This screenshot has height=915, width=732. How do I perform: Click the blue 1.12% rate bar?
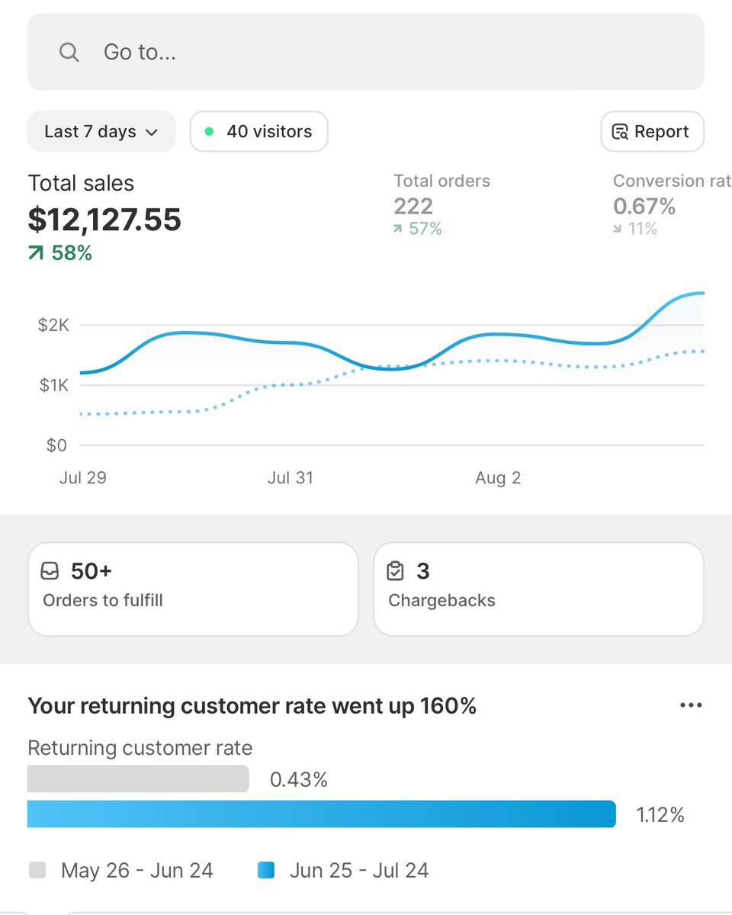[320, 814]
